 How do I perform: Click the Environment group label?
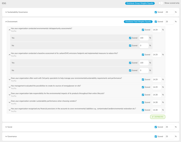pos(12,22)
